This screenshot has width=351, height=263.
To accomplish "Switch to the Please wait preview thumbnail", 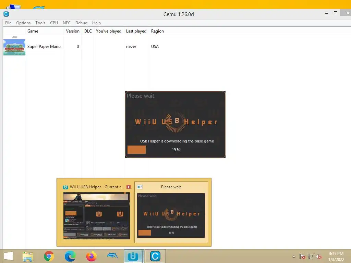I will (171, 215).
